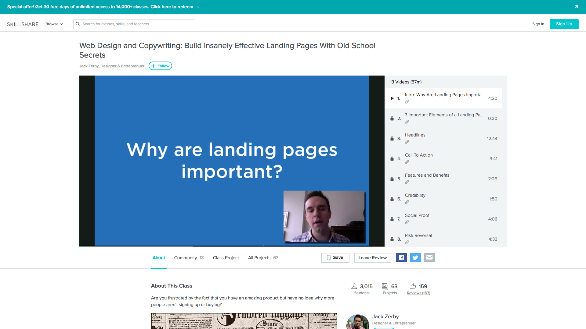Click the Leave Review button
Screen dimensions: 586x329
pos(372,258)
